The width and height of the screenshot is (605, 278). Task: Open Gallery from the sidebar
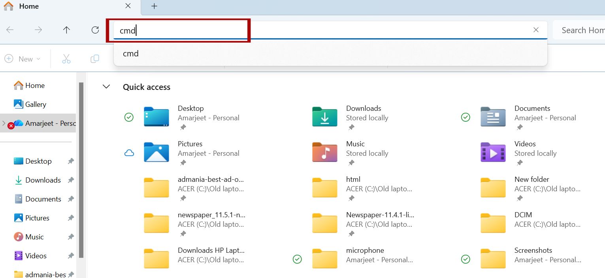pos(35,104)
